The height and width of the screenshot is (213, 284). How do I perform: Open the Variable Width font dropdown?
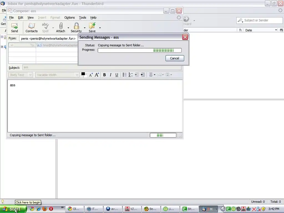57,75
